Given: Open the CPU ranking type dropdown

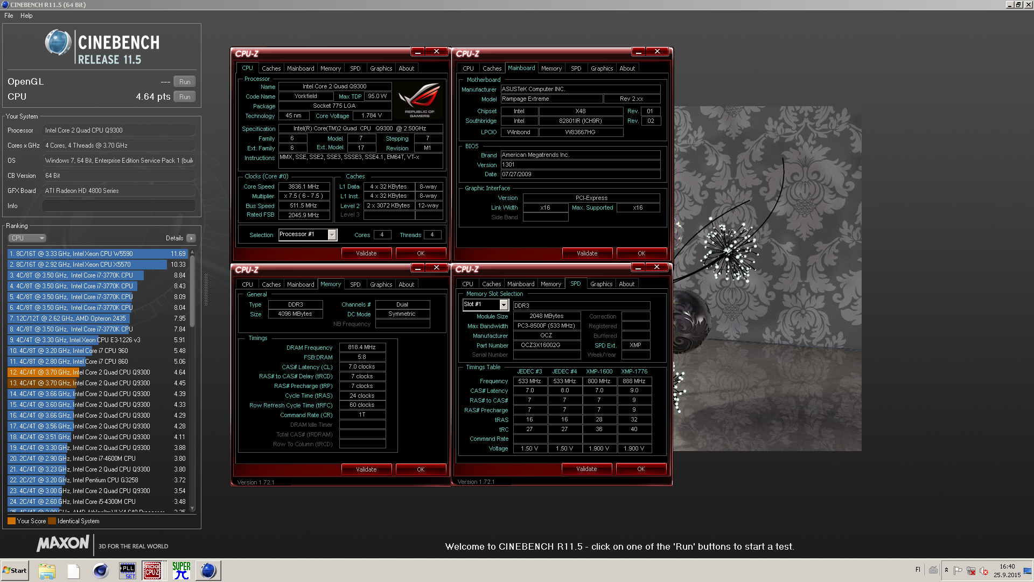Looking at the screenshot, I should coord(27,238).
